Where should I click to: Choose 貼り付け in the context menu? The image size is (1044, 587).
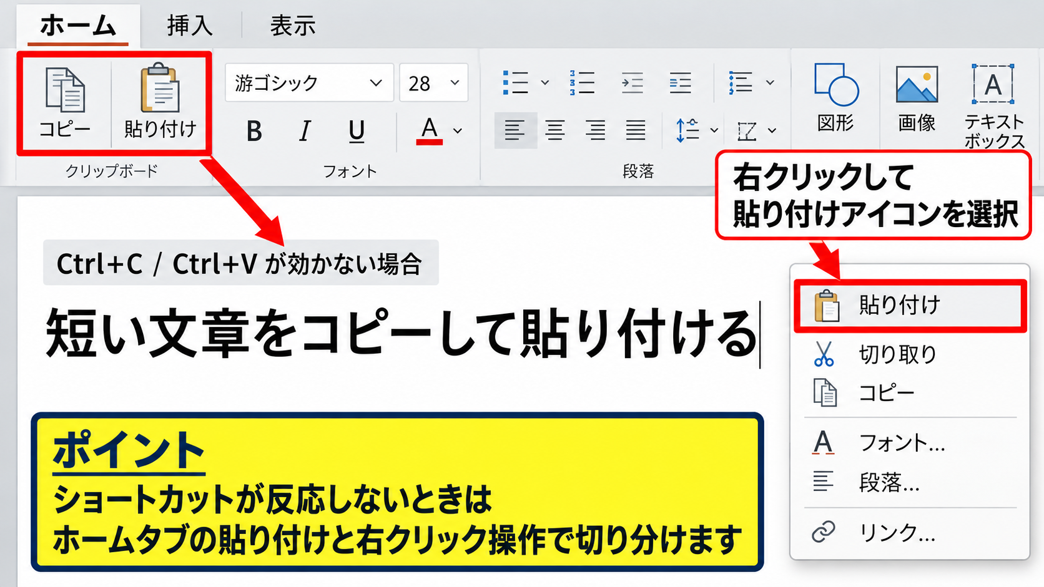910,306
